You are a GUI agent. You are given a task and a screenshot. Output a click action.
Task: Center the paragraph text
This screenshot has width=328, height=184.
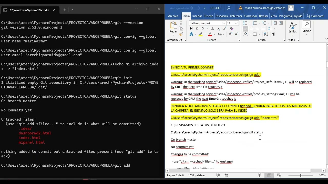click(x=251, y=29)
